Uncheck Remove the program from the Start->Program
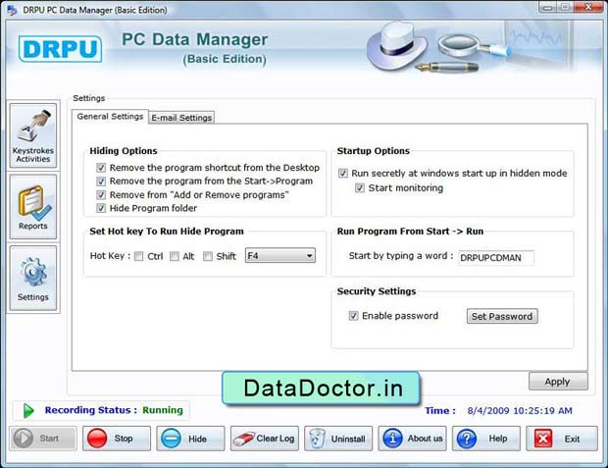 (101, 182)
